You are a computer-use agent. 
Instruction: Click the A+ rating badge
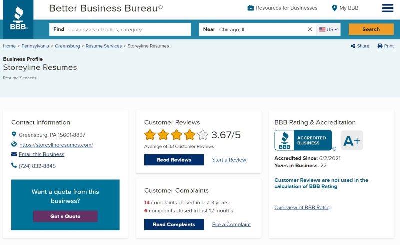click(352, 140)
